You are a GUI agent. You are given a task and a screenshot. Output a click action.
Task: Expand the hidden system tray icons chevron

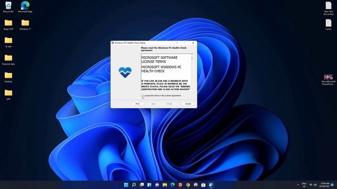tap(298, 185)
